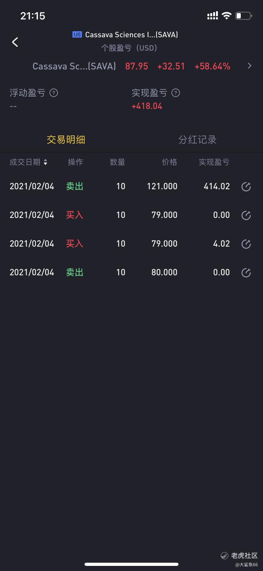Tap realized profit value +418.04
The height and width of the screenshot is (571, 263).
[147, 106]
